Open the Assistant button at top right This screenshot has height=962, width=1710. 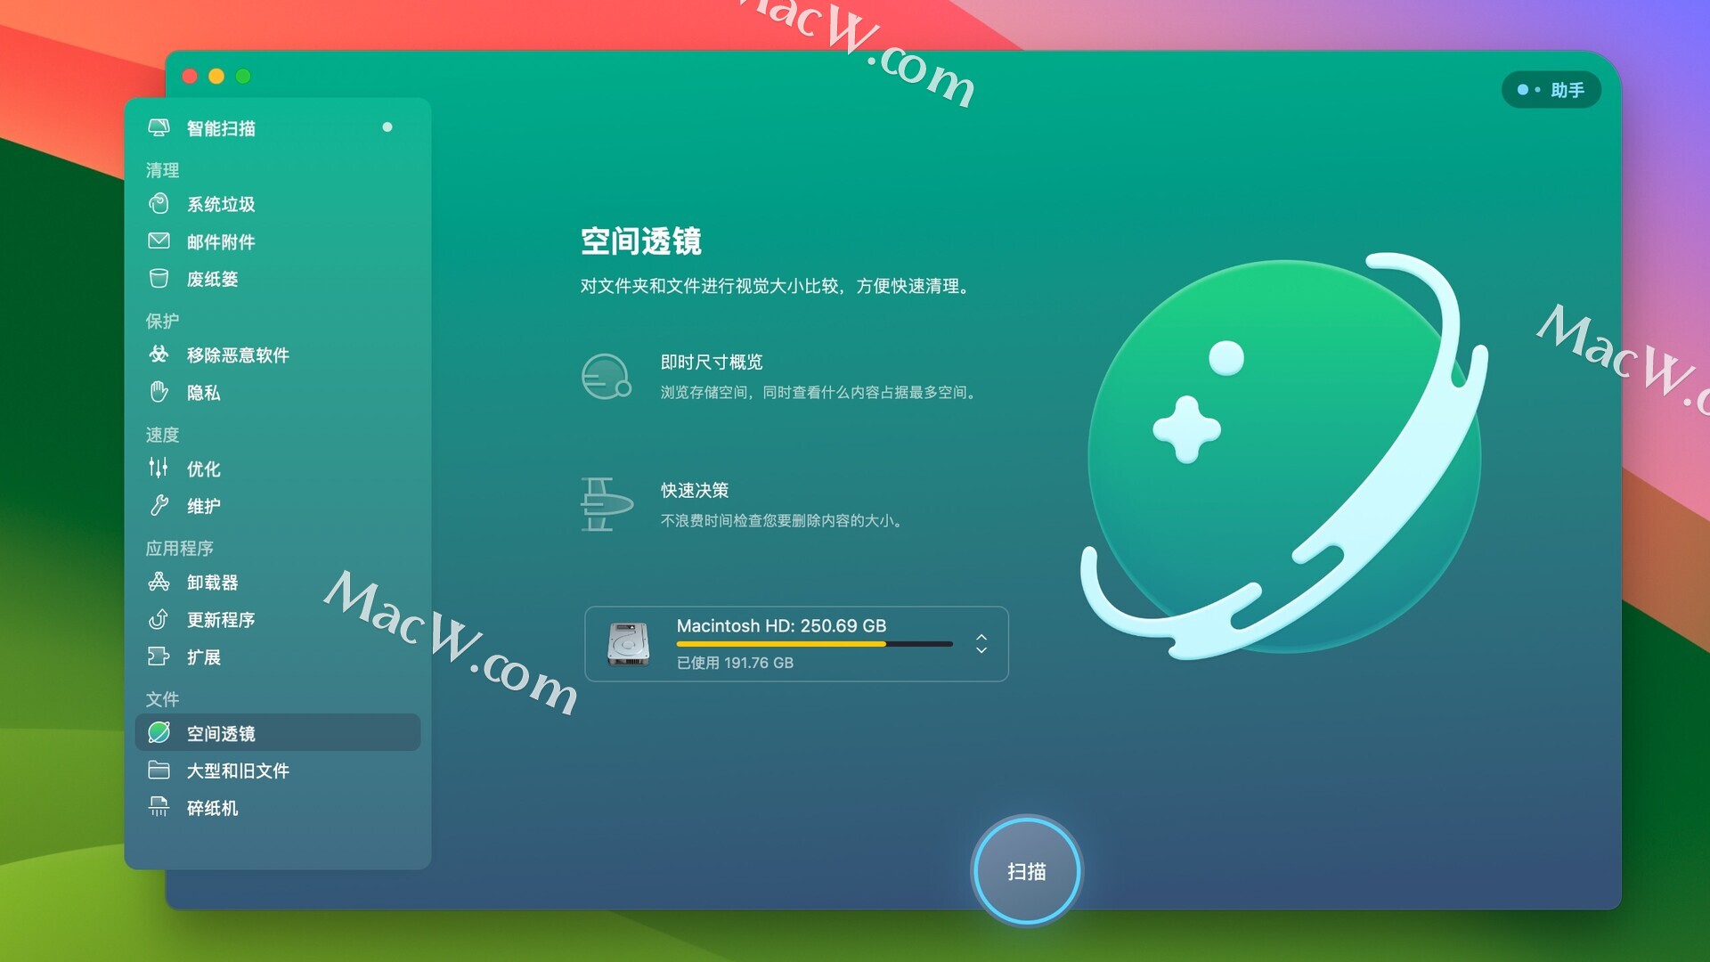(x=1551, y=90)
